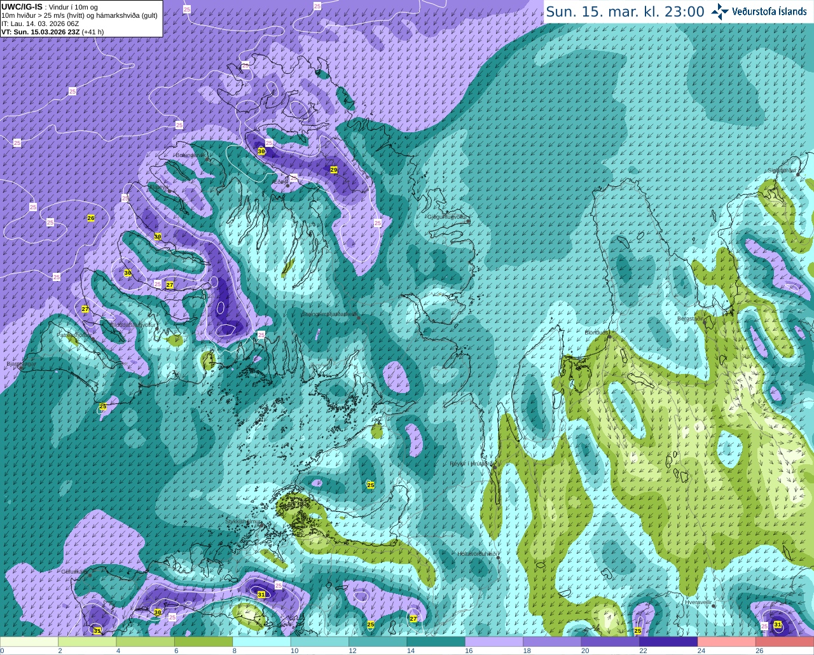Click the Holtavörðuheiði station label
Screen dimensions: 814x655
tap(477, 554)
